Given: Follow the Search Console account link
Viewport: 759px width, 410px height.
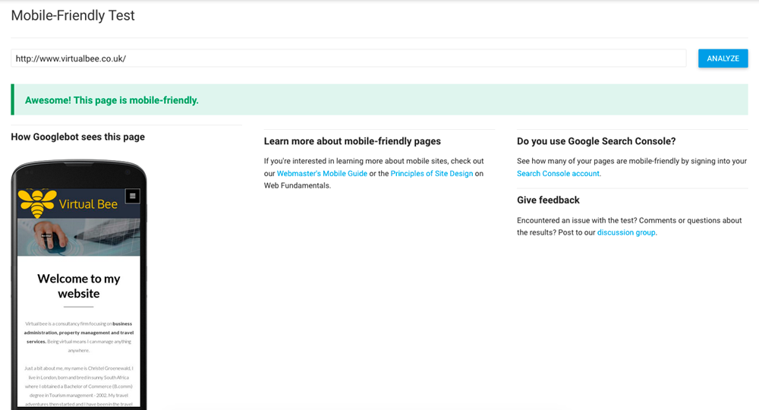Looking at the screenshot, I should 558,173.
